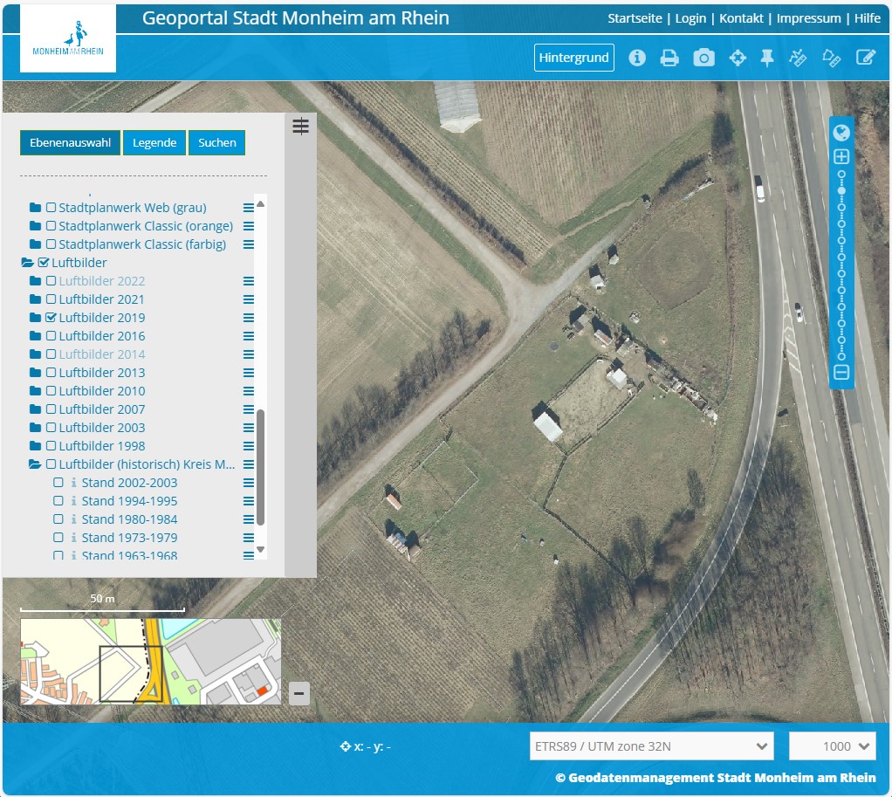This screenshot has width=892, height=797.
Task: Open the Kontakt page
Action: [741, 18]
